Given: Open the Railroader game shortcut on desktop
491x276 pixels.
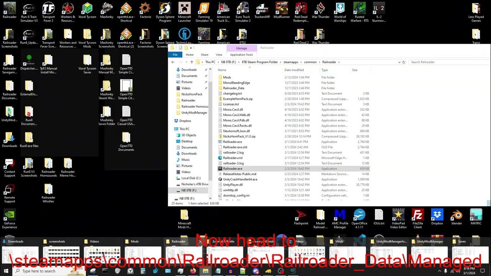Looking at the screenshot, I should [x=10, y=10].
